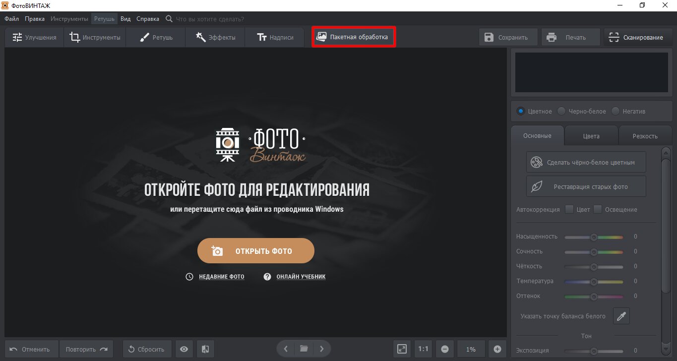
Task: Open the Вид menu
Action: (x=125, y=18)
